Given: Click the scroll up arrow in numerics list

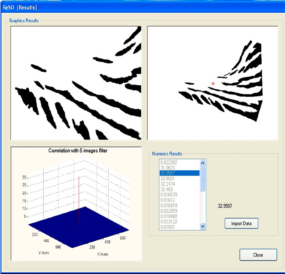Looking at the screenshot, I should coord(202,162).
